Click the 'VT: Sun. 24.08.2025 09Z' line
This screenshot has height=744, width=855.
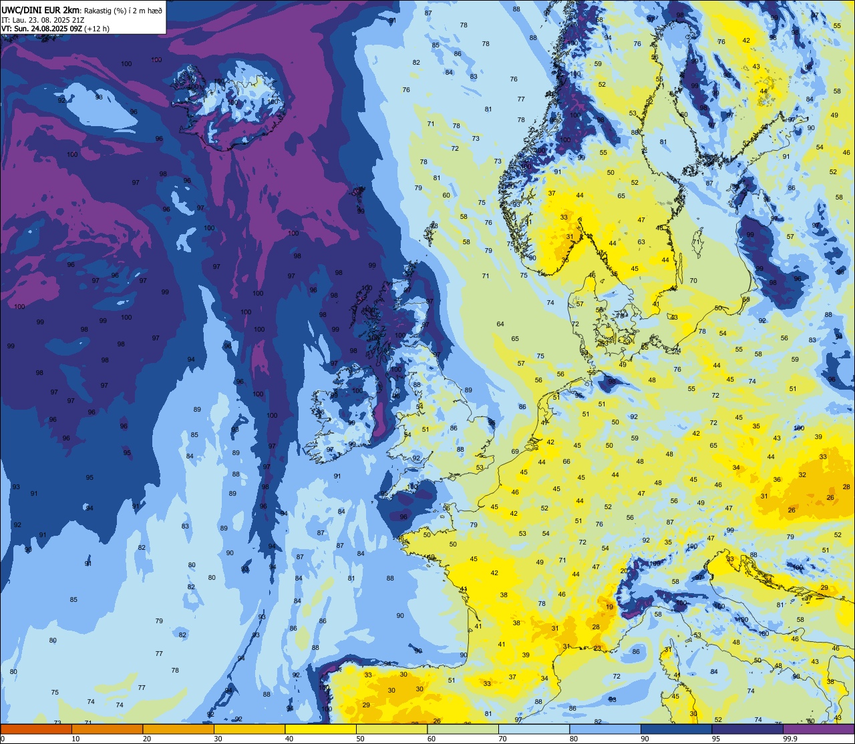41,29
